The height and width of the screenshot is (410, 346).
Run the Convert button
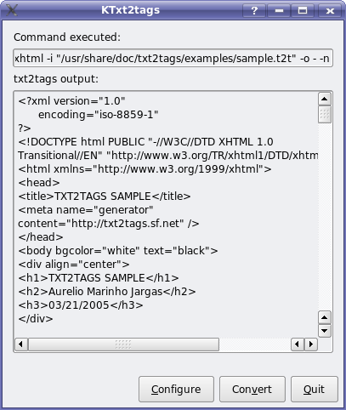[252, 390]
